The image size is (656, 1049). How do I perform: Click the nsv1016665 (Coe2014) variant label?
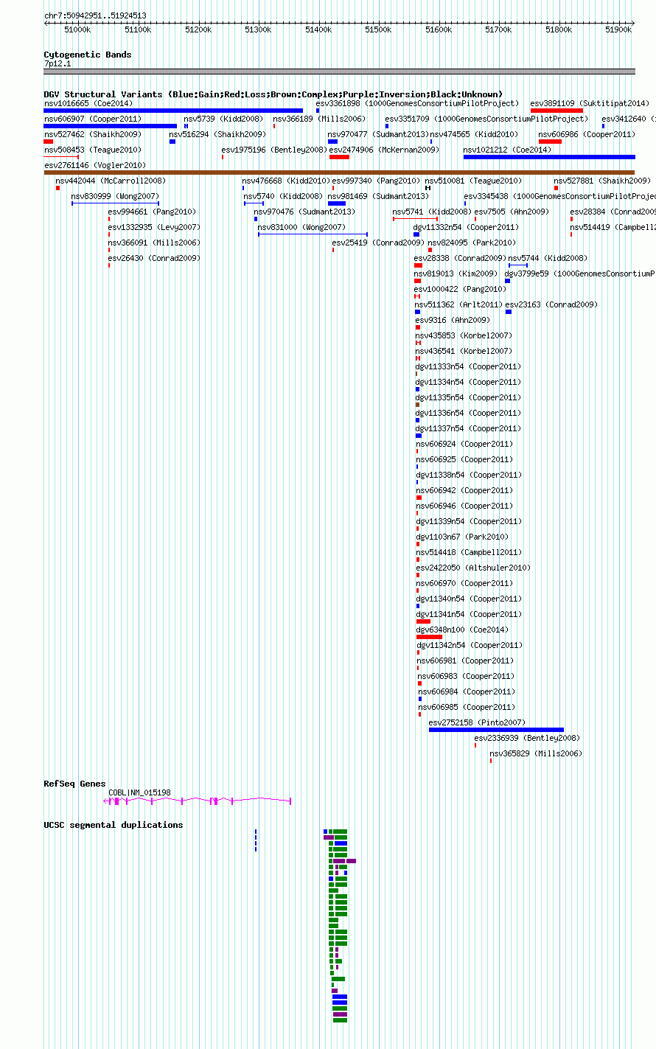click(x=88, y=103)
